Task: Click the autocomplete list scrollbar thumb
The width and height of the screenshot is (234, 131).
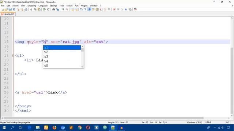Action: pos(82,50)
